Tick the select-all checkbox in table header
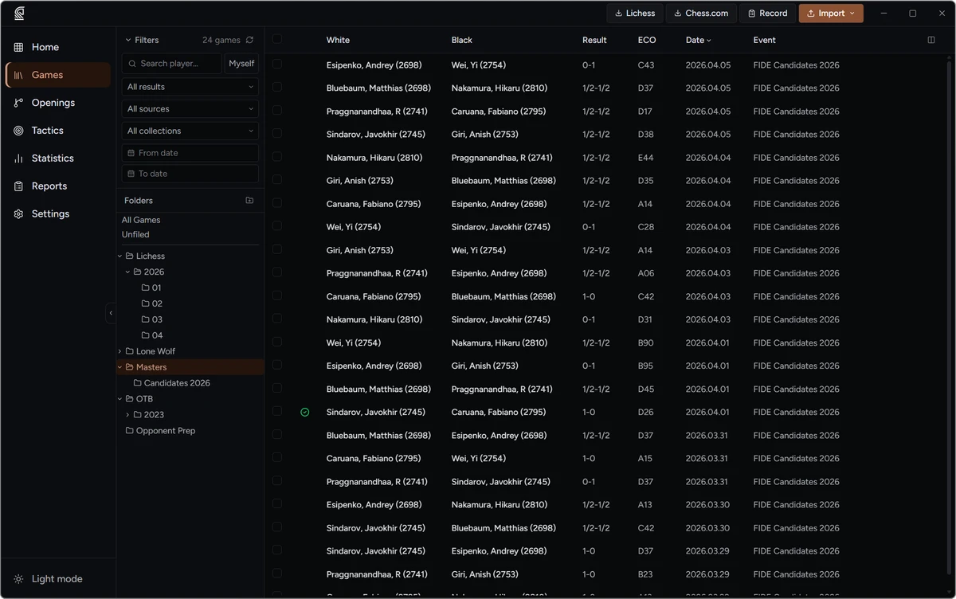956x599 pixels. click(x=276, y=39)
